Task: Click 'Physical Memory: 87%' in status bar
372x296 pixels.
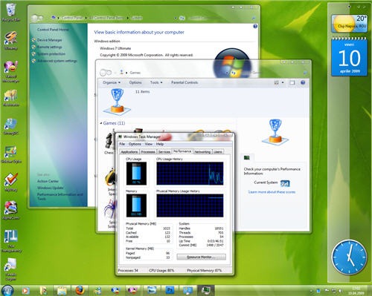Action: [x=205, y=271]
